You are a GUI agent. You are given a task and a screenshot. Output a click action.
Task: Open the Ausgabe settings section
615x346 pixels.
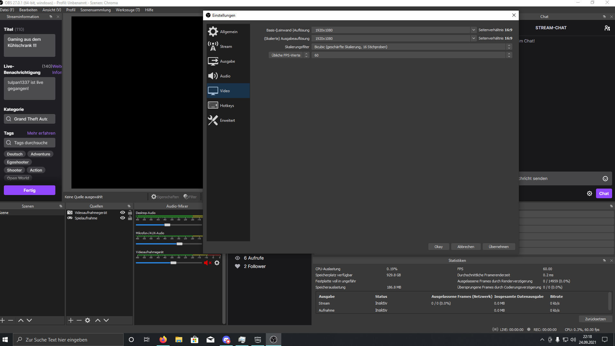click(x=213, y=61)
